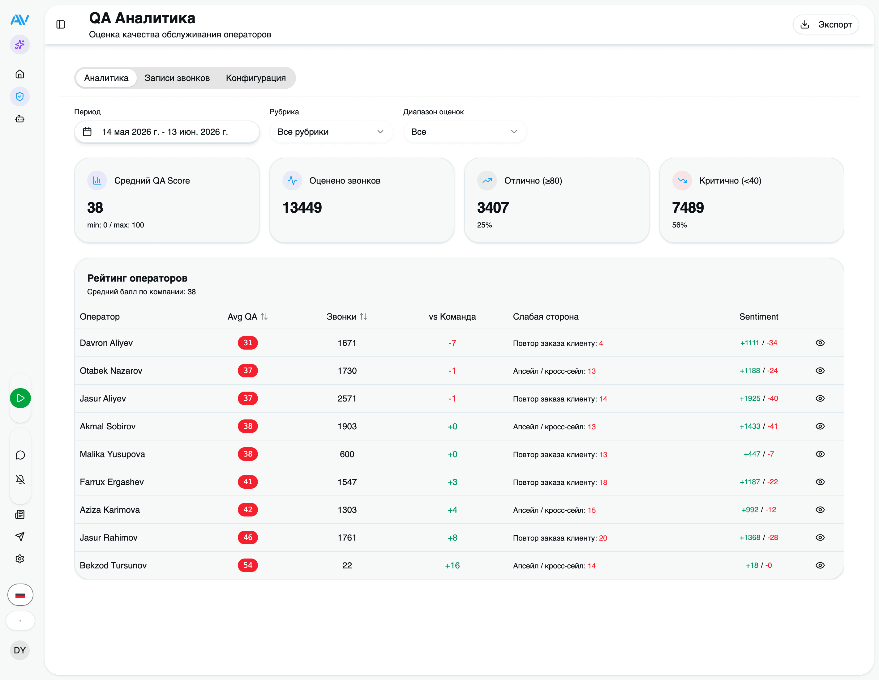Click the Критично (<40) card

pyautogui.click(x=752, y=200)
